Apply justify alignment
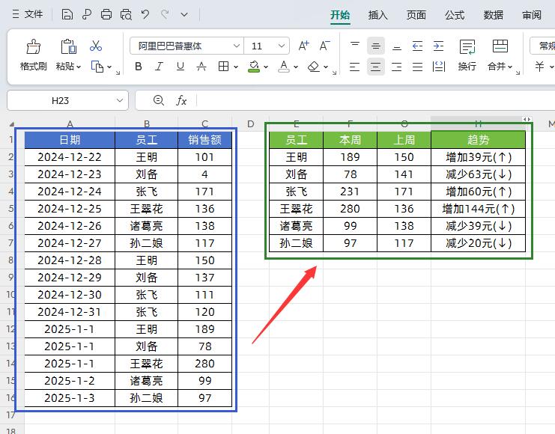 click(418, 67)
